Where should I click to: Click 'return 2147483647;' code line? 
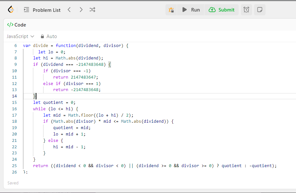click(75, 77)
